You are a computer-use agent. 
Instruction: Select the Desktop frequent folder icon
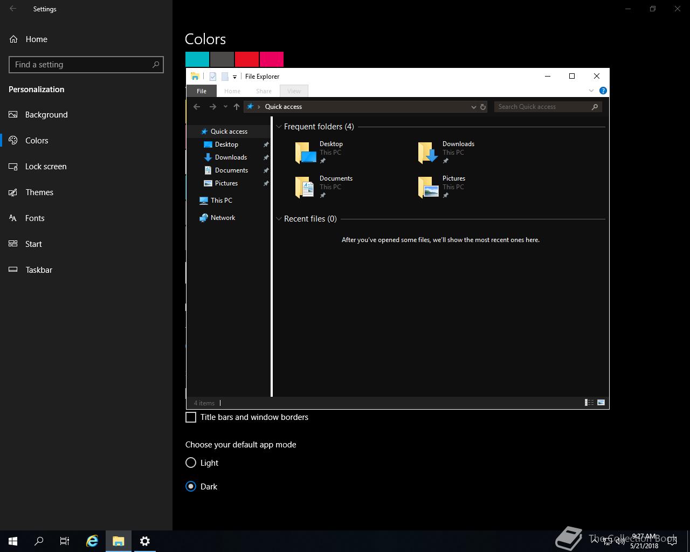[306, 153]
